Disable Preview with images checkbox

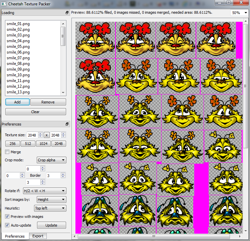(x=7, y=217)
